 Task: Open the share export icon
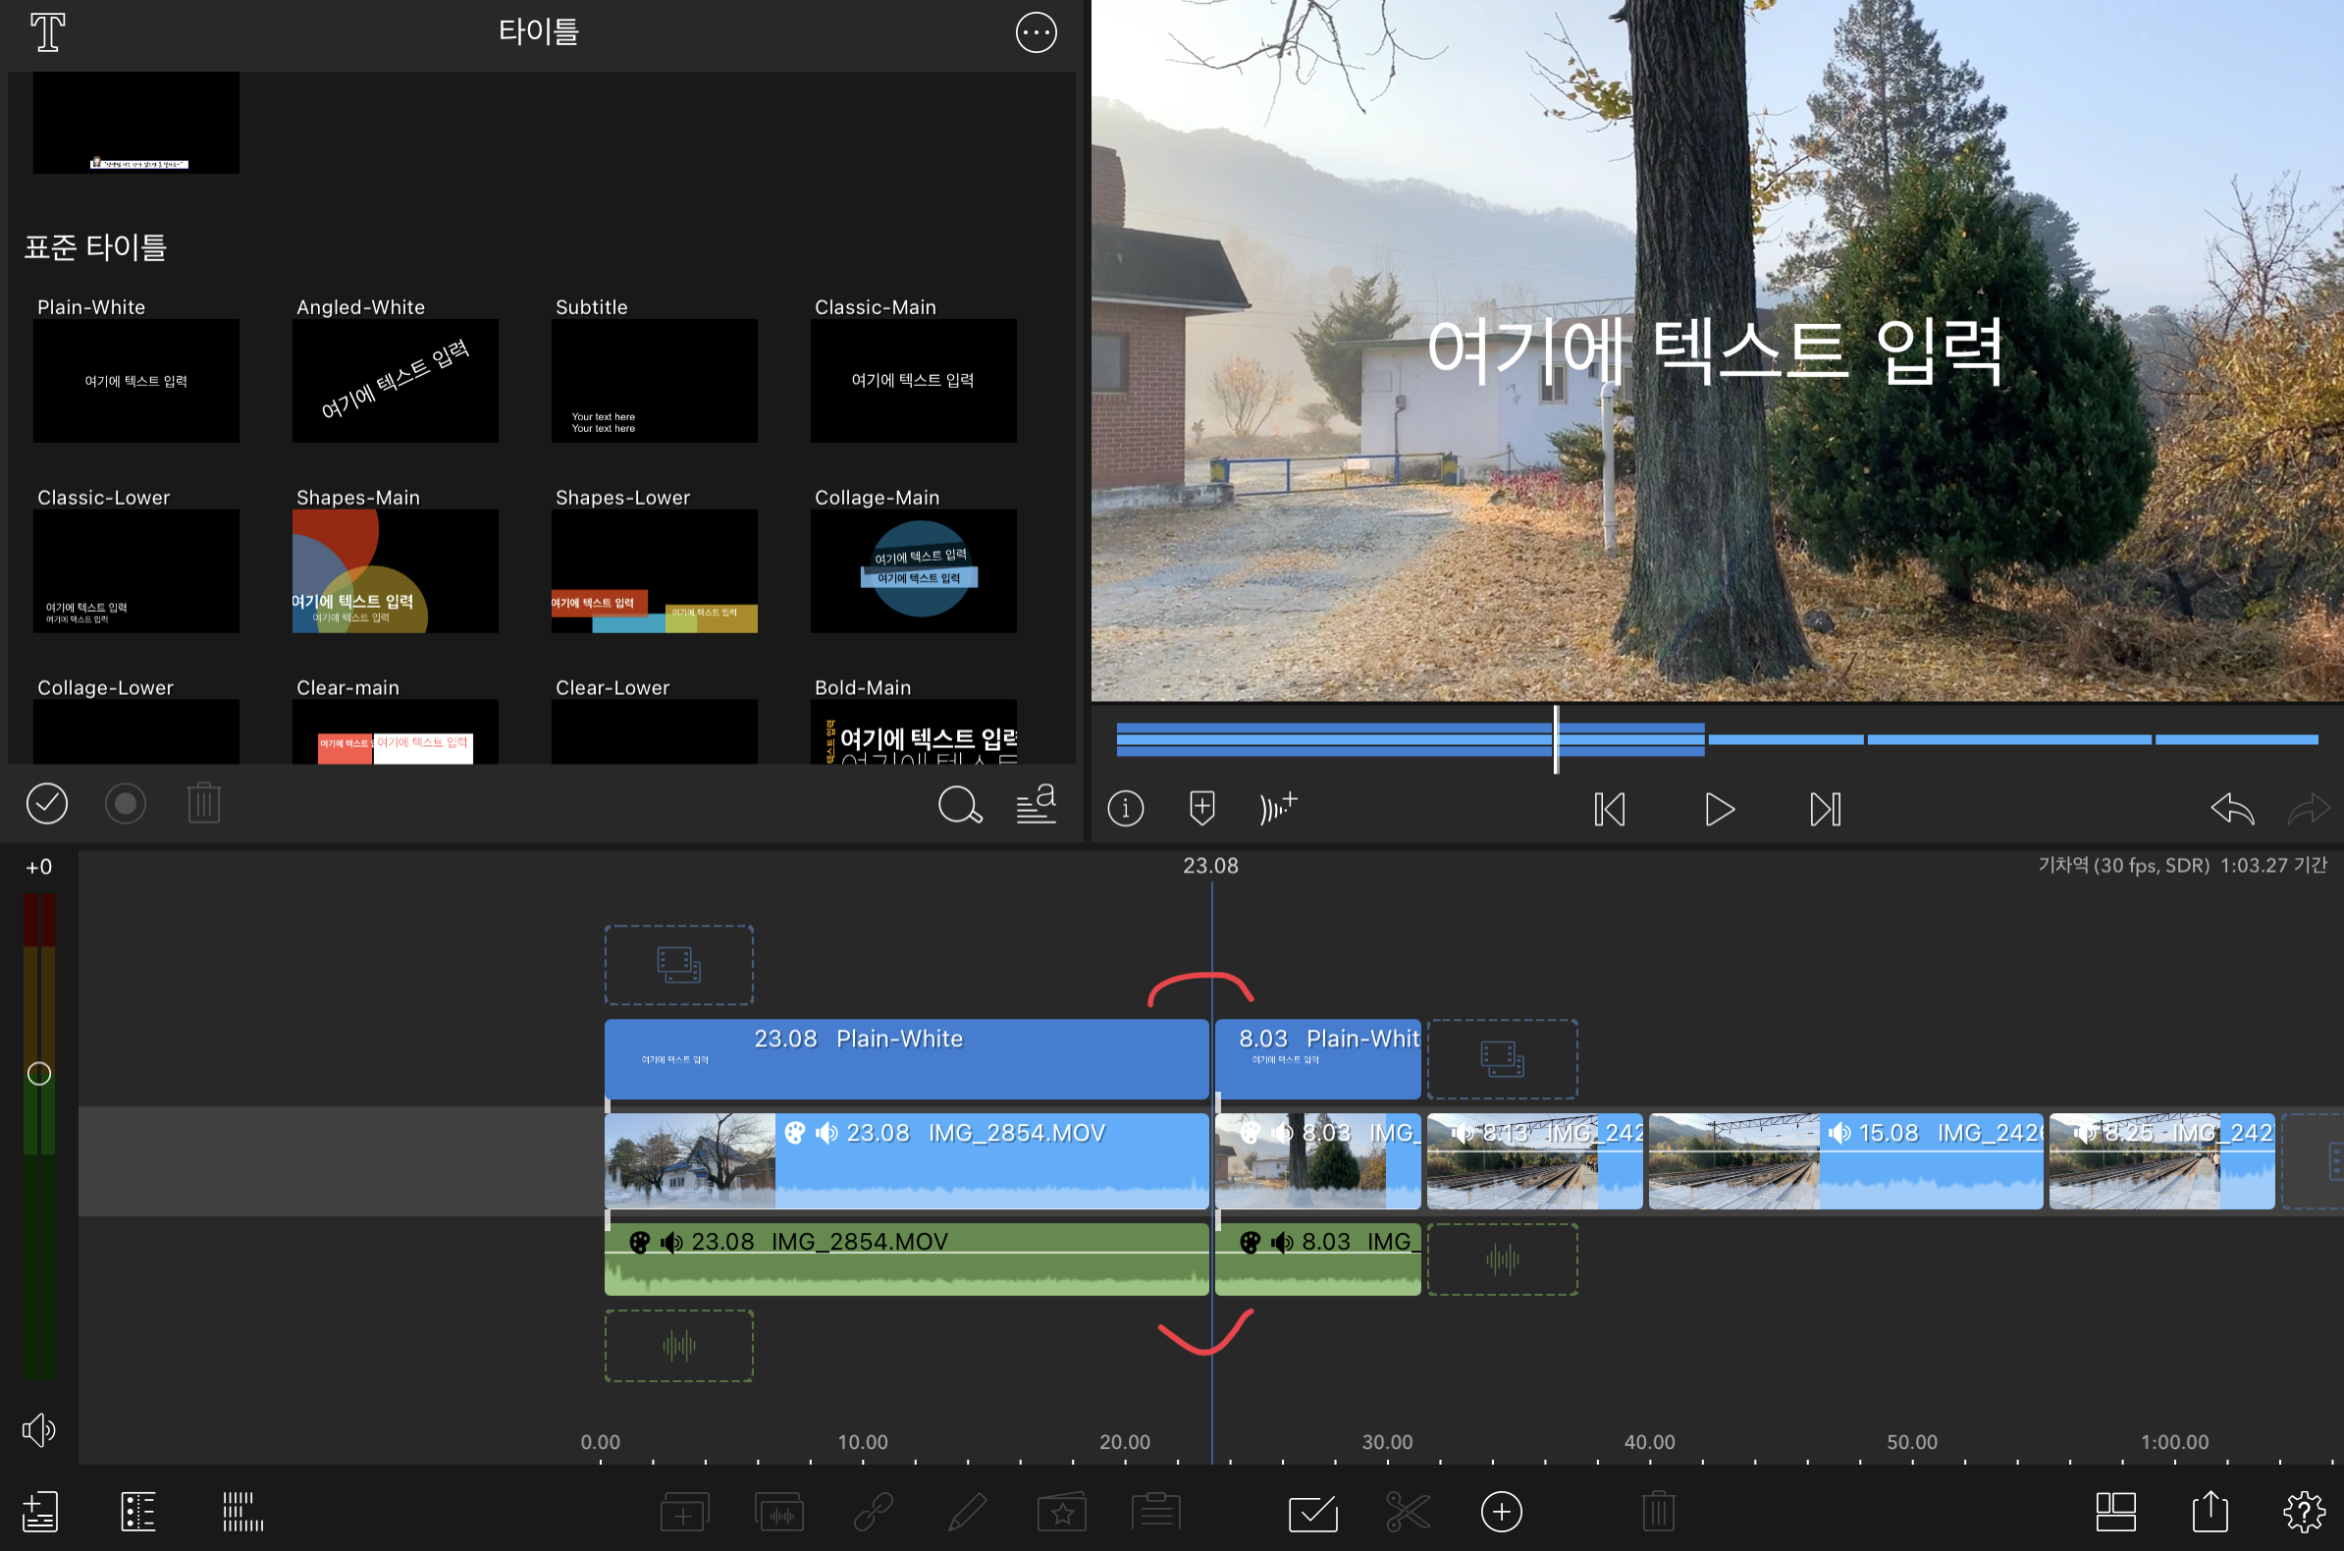pyautogui.click(x=2210, y=1512)
